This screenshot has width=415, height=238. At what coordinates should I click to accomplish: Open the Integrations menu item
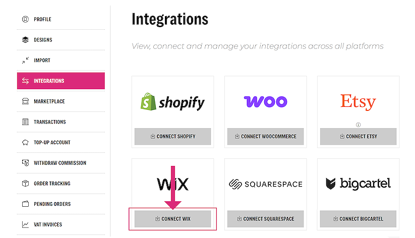(x=61, y=81)
